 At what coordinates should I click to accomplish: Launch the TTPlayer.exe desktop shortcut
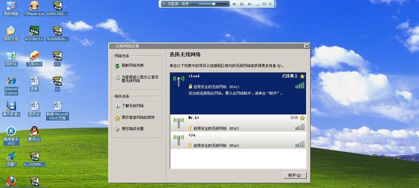point(34,8)
